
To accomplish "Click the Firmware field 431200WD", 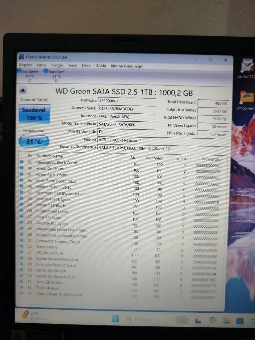I will coord(126,101).
